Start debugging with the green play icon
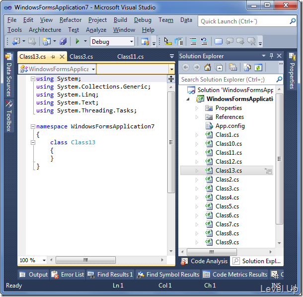The image size is (303, 297). click(77, 41)
